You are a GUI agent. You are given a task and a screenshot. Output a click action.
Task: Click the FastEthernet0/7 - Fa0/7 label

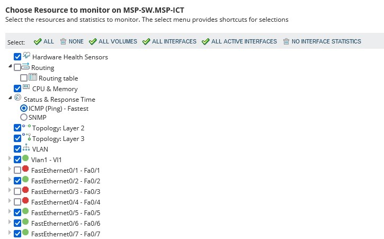[66, 234]
